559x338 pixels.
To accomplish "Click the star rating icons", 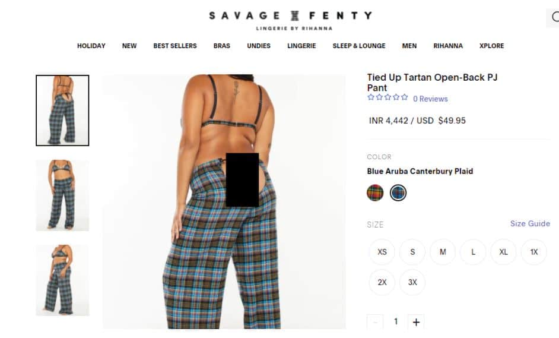I will (x=388, y=97).
